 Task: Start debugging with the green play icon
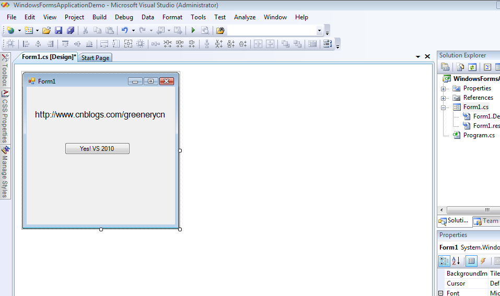point(193,30)
